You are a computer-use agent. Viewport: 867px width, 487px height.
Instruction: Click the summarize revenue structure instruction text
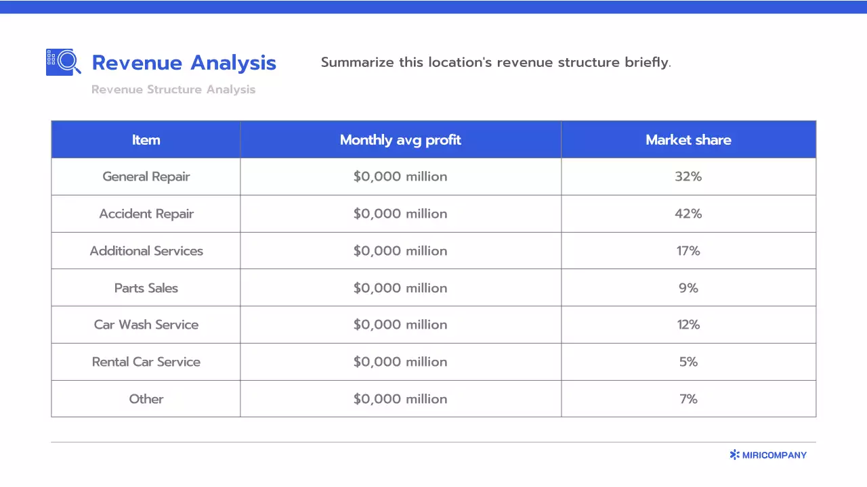pos(495,63)
